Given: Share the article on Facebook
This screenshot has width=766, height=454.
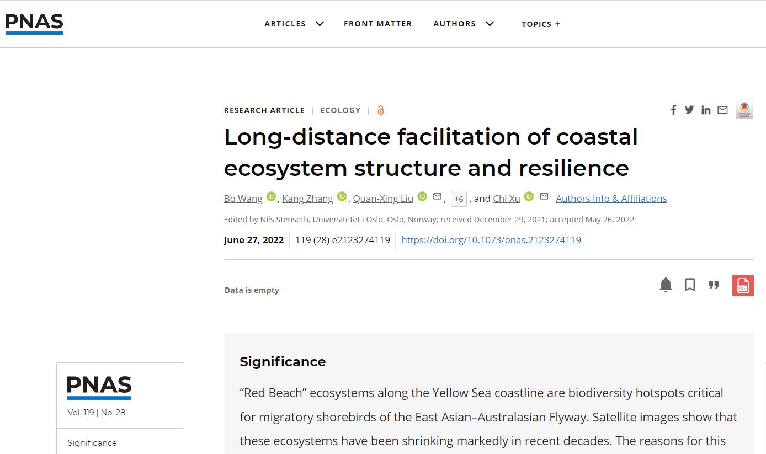Looking at the screenshot, I should 673,110.
